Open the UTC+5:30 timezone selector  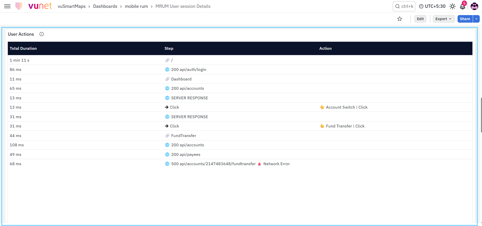(x=432, y=6)
